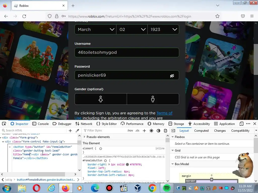Collapse the form-control fake-input-lg div node
258x193 pixels.
point(3,142)
